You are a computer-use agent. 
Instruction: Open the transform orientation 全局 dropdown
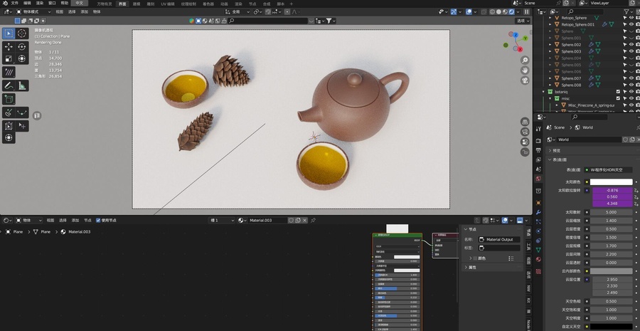click(x=238, y=12)
